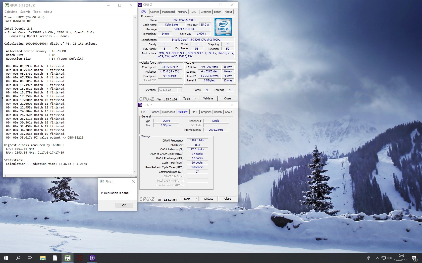Screen dimensions: 422x263
Task: Click Core Speed value 3192.96 MHz
Action: click(x=170, y=67)
